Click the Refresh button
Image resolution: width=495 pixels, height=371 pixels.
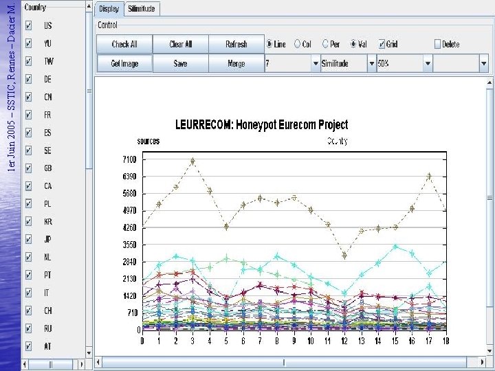pos(236,44)
